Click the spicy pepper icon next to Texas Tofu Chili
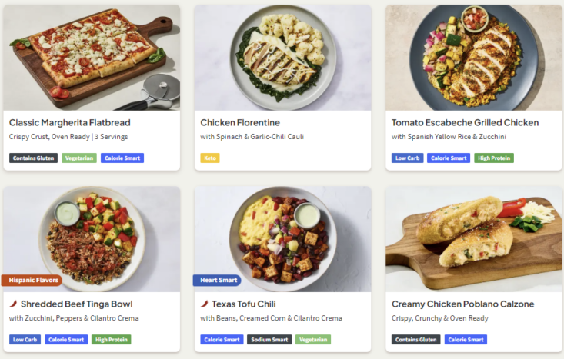 click(x=205, y=304)
